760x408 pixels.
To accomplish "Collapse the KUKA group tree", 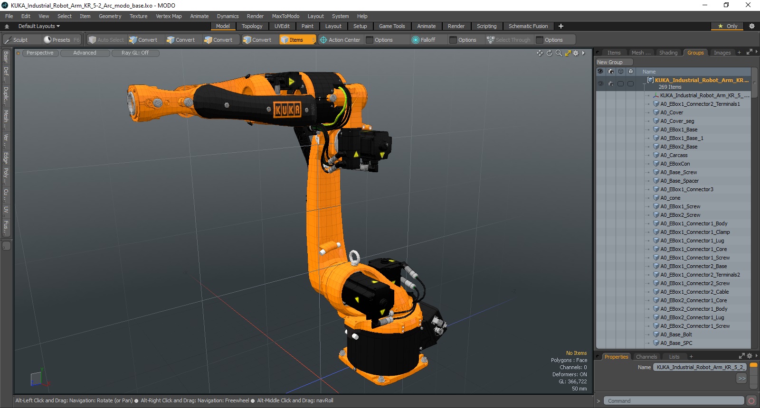I will pos(645,84).
